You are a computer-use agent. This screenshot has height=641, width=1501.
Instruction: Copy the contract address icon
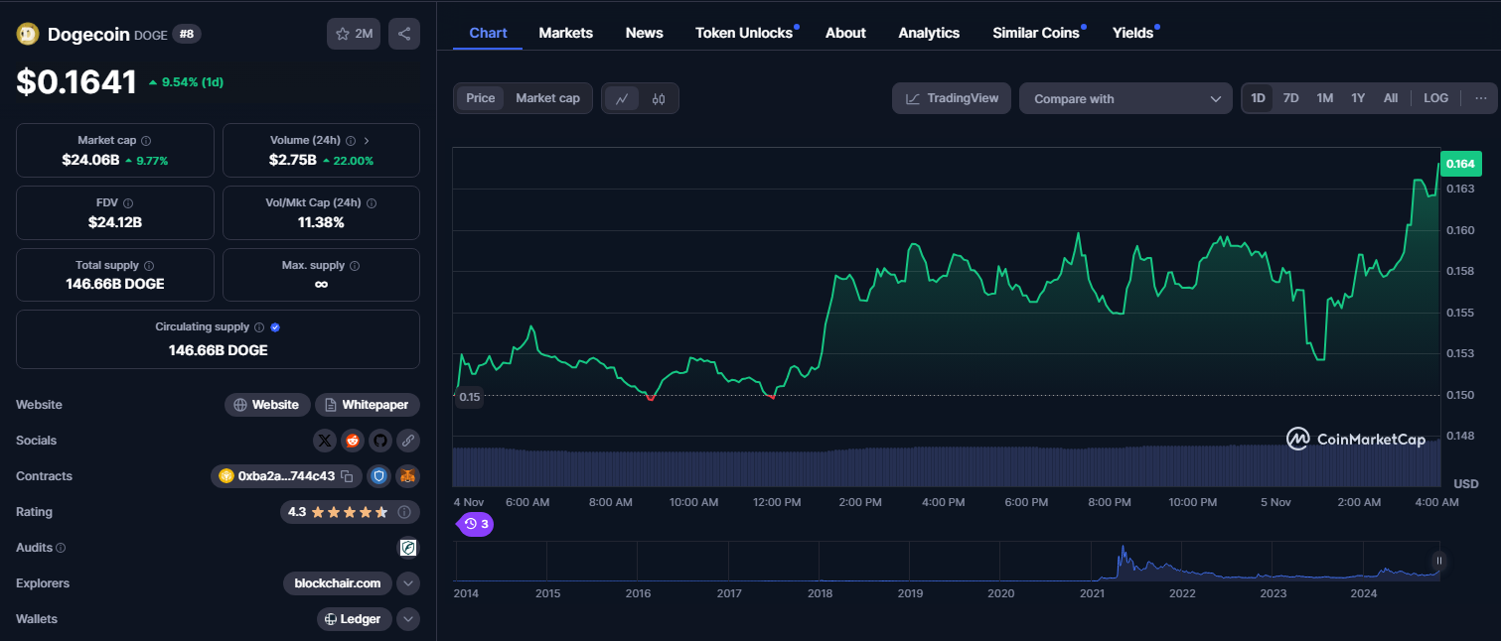tap(347, 476)
